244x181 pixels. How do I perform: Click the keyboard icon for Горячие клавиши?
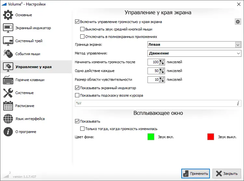point(8,80)
